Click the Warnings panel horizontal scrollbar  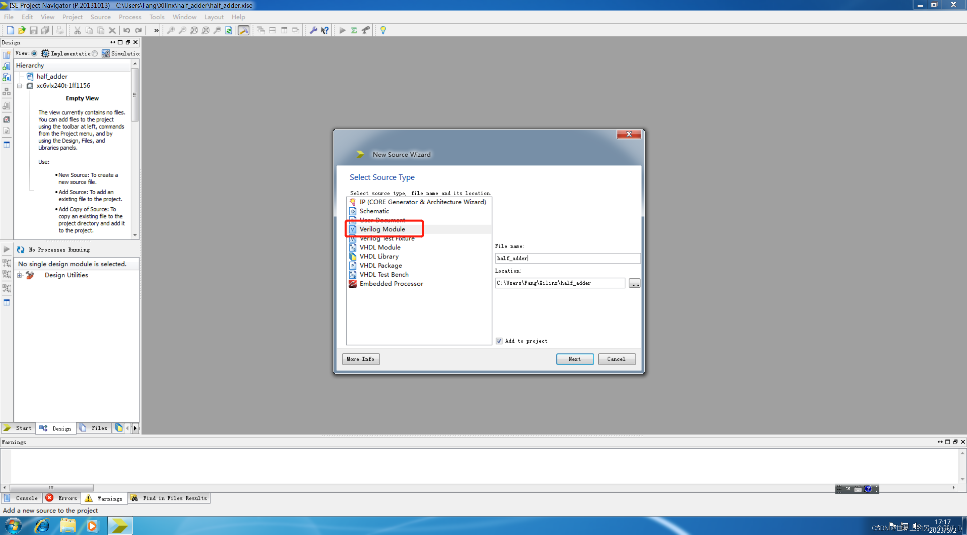point(51,487)
